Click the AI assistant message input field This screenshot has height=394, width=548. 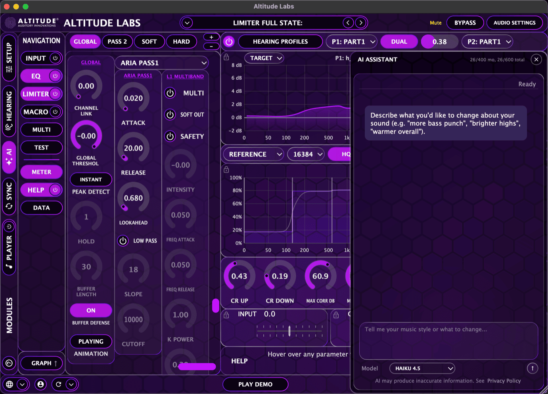[448, 341]
